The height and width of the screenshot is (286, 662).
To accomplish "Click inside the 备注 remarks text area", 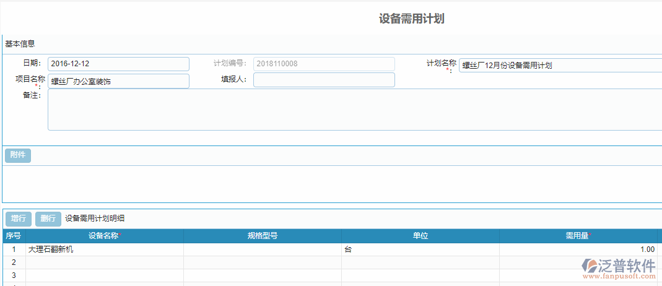I will (354, 110).
